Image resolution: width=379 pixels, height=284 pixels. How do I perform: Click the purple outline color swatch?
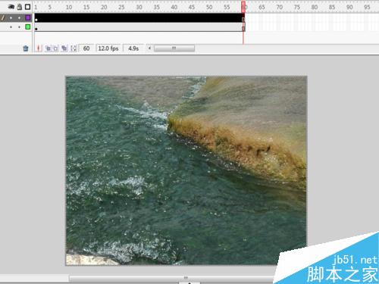point(28,17)
